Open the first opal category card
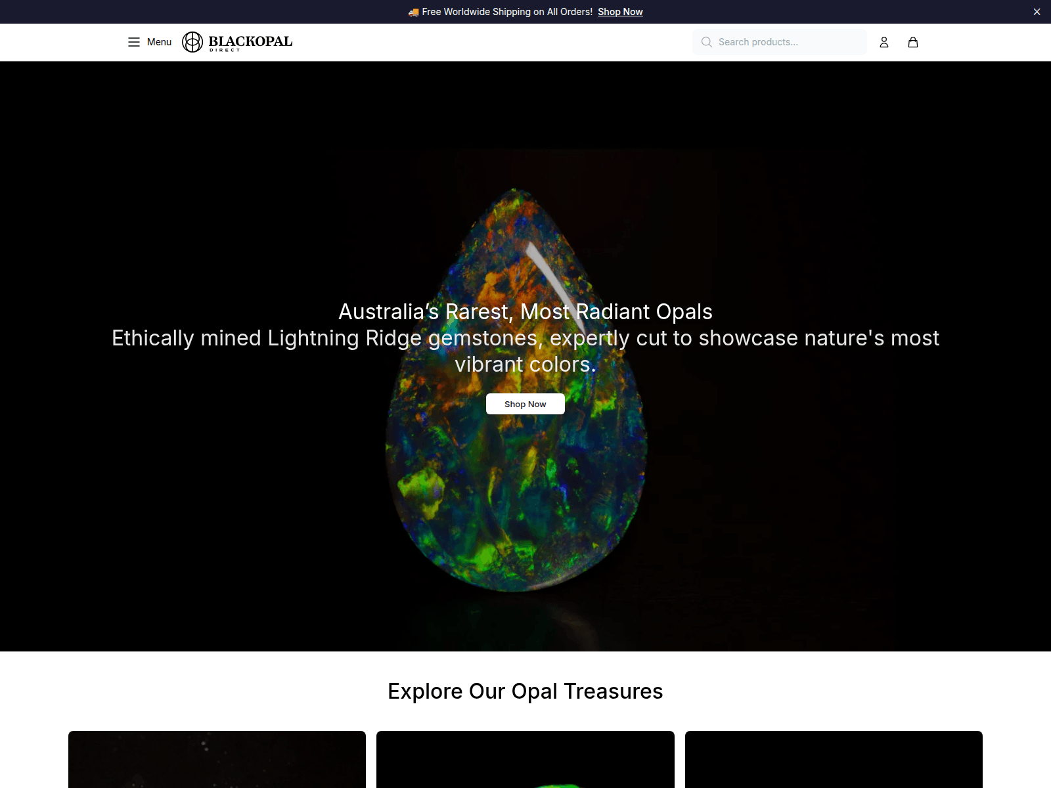 217,759
